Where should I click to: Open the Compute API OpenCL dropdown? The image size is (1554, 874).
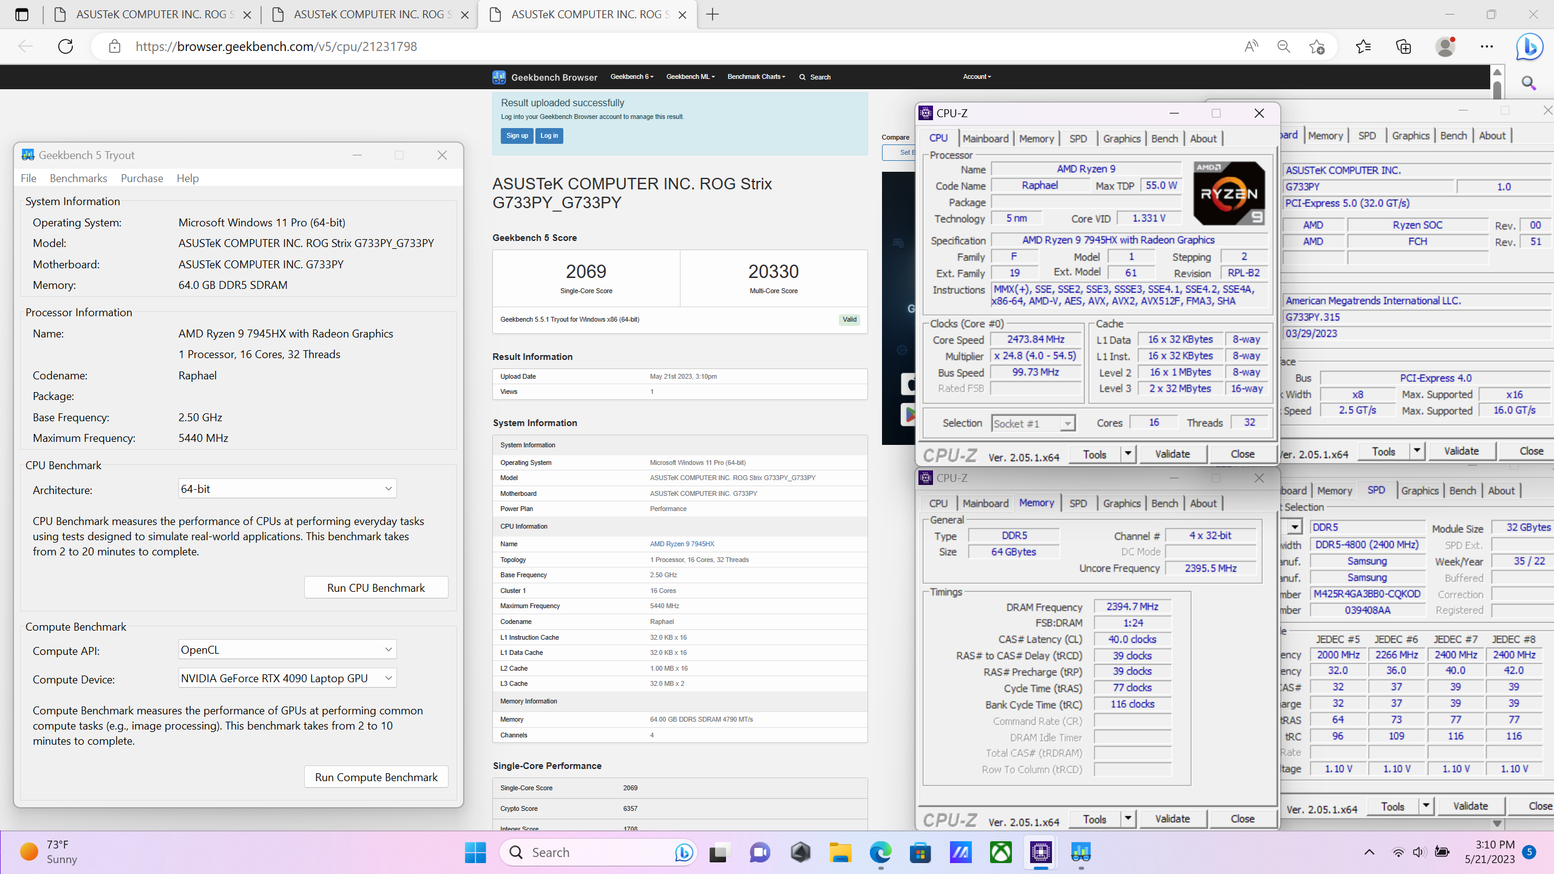click(287, 649)
